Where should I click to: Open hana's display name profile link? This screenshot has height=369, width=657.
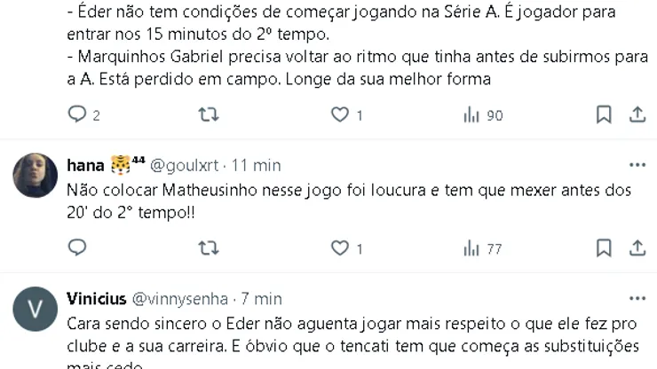(86, 165)
